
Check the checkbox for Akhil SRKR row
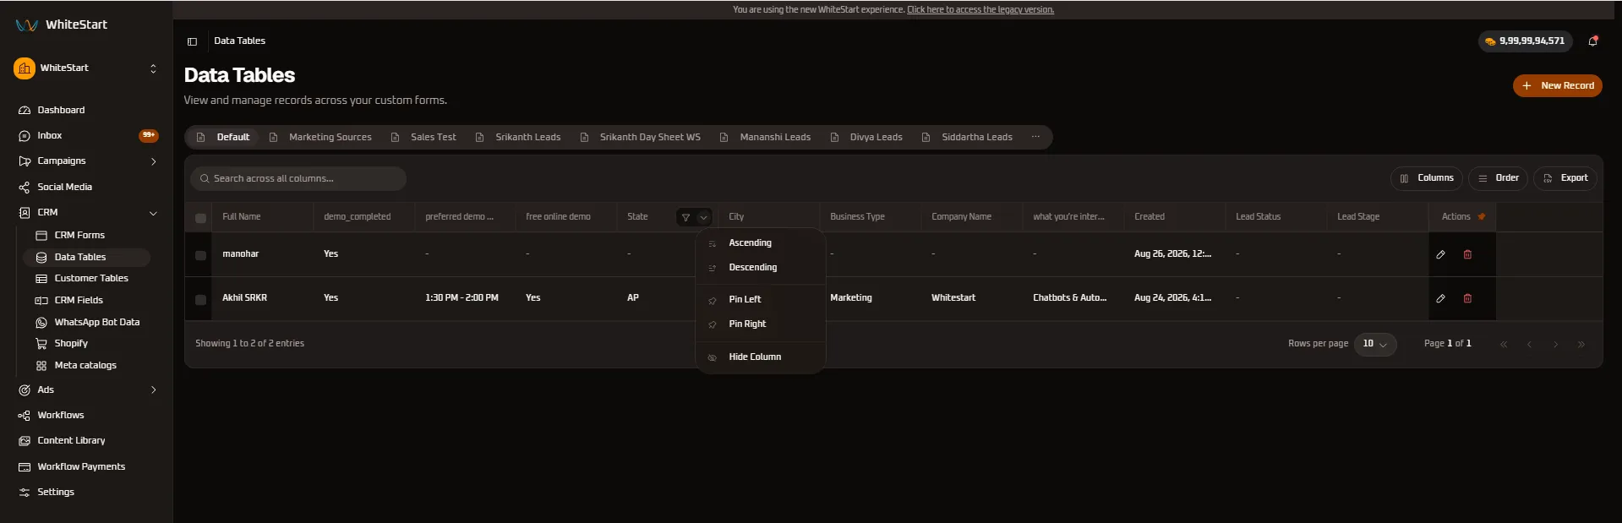coord(200,299)
